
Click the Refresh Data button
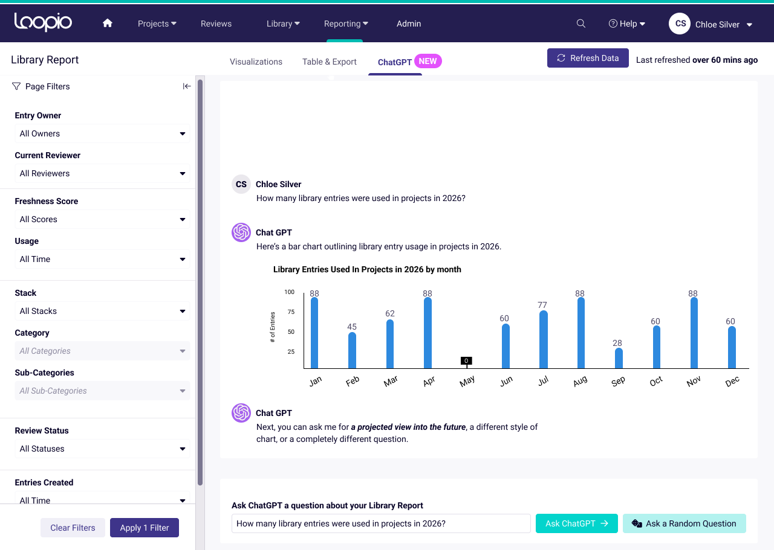(588, 58)
